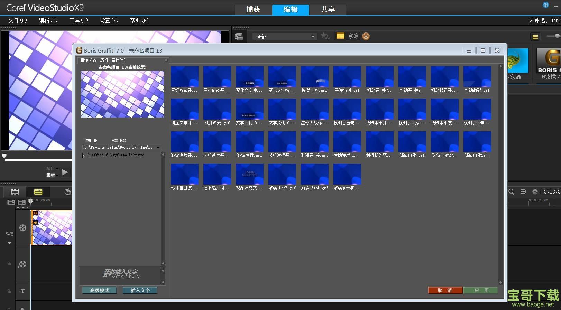Click fit project in timeline window icon

pos(523,191)
